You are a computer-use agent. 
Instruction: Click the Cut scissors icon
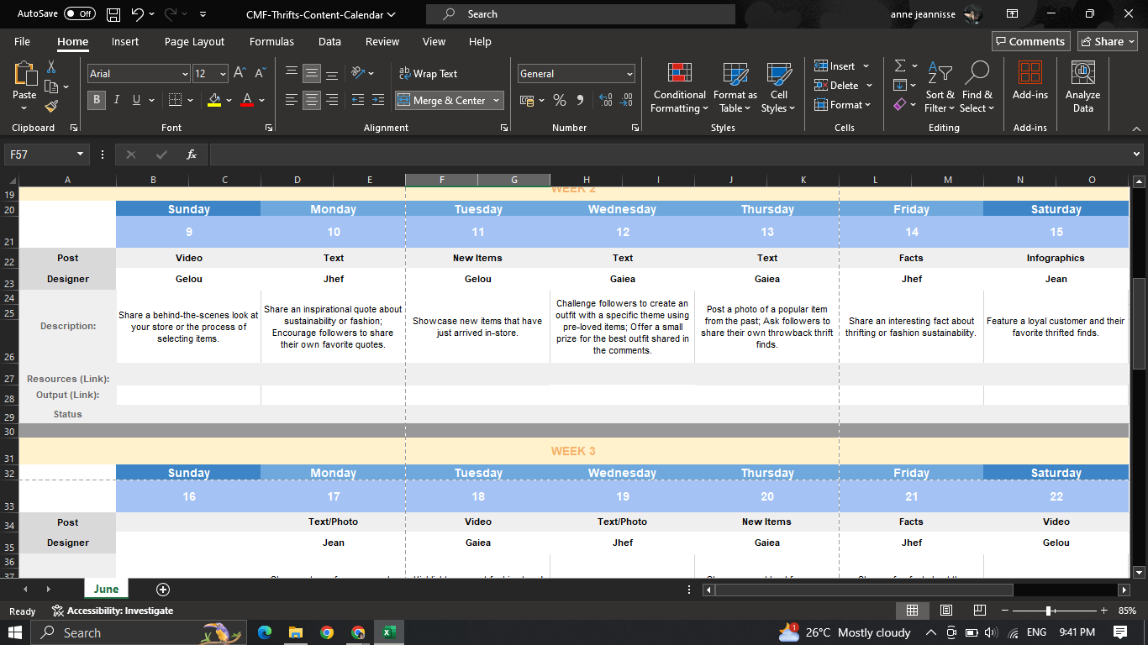(51, 66)
